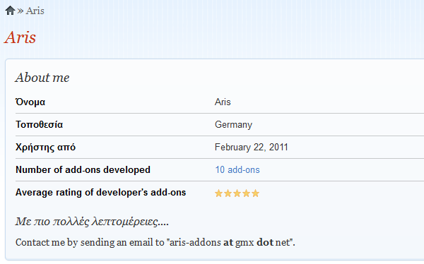Go to the home page icon
This screenshot has height=264, width=424.
pos(10,11)
